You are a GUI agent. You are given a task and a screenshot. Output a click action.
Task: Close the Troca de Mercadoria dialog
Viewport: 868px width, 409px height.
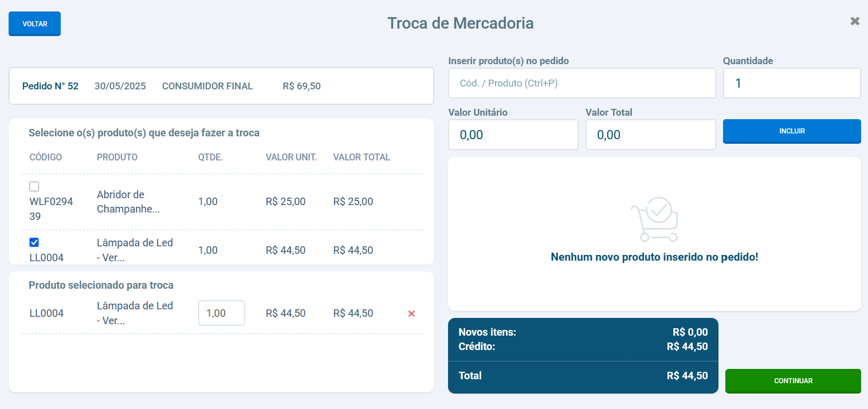(855, 21)
